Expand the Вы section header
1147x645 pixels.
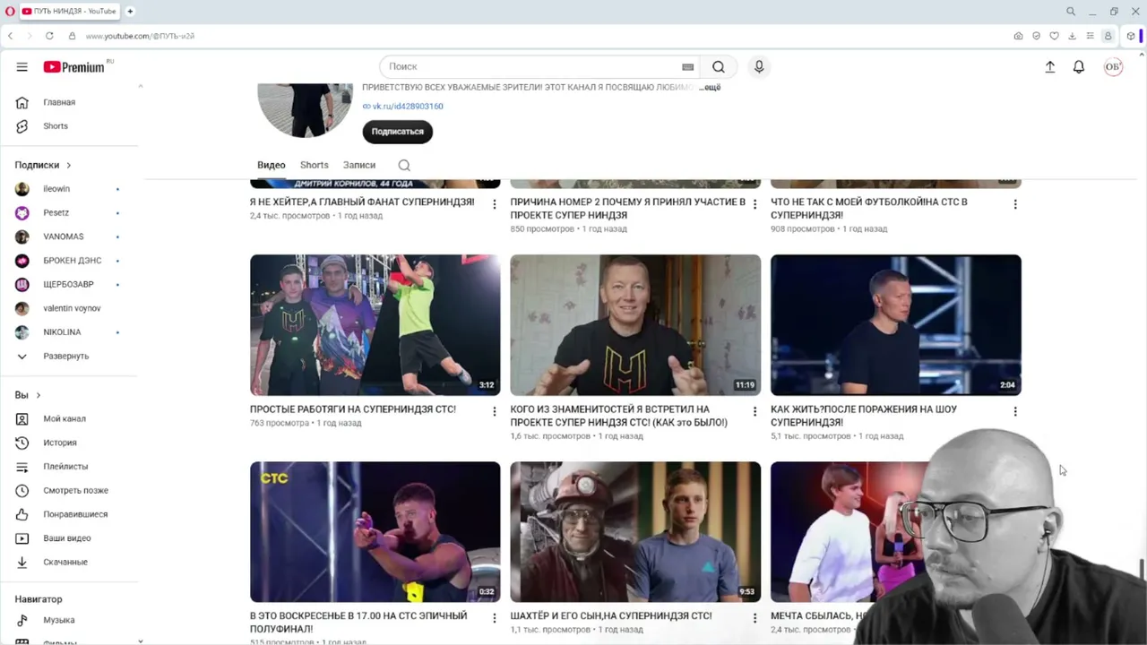click(x=28, y=395)
